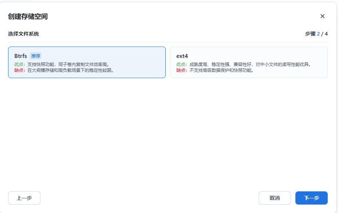The image size is (338, 213).
Task: Click the 步骤 2 / 4 step indicator
Action: pyautogui.click(x=316, y=34)
